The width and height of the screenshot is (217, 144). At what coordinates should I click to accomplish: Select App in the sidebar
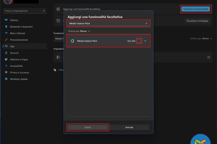(12, 46)
